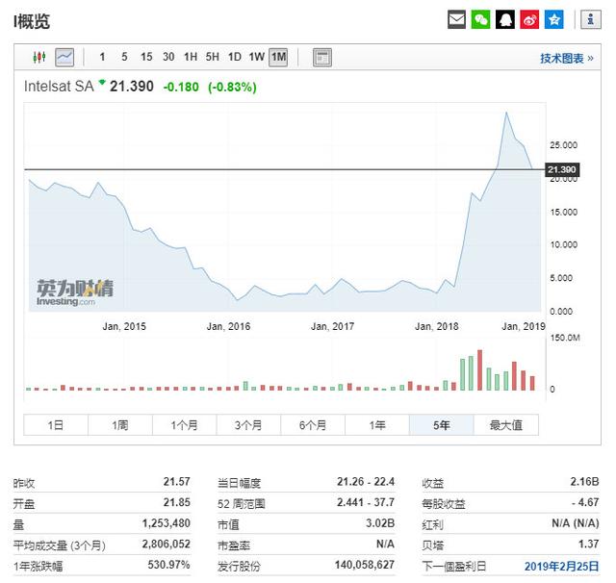The height and width of the screenshot is (583, 616).
Task: Select the 1M interval toggle
Action: pos(278,58)
